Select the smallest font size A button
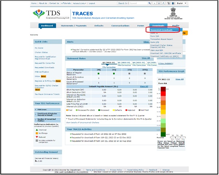 coord(154,3)
